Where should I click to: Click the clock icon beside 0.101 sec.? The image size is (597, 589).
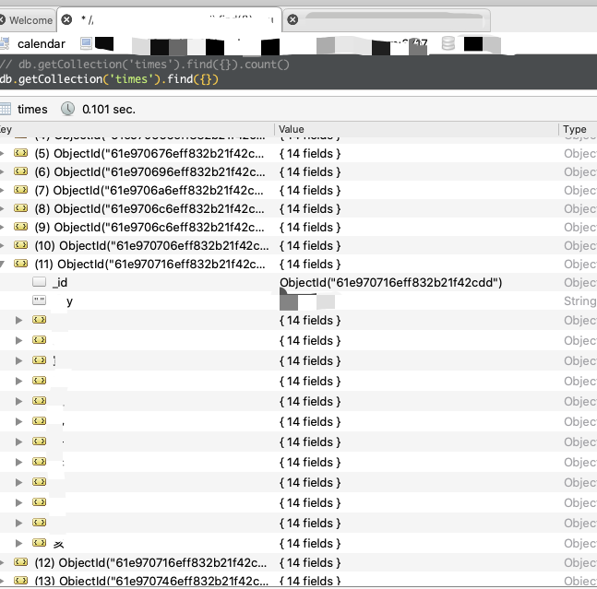[67, 109]
